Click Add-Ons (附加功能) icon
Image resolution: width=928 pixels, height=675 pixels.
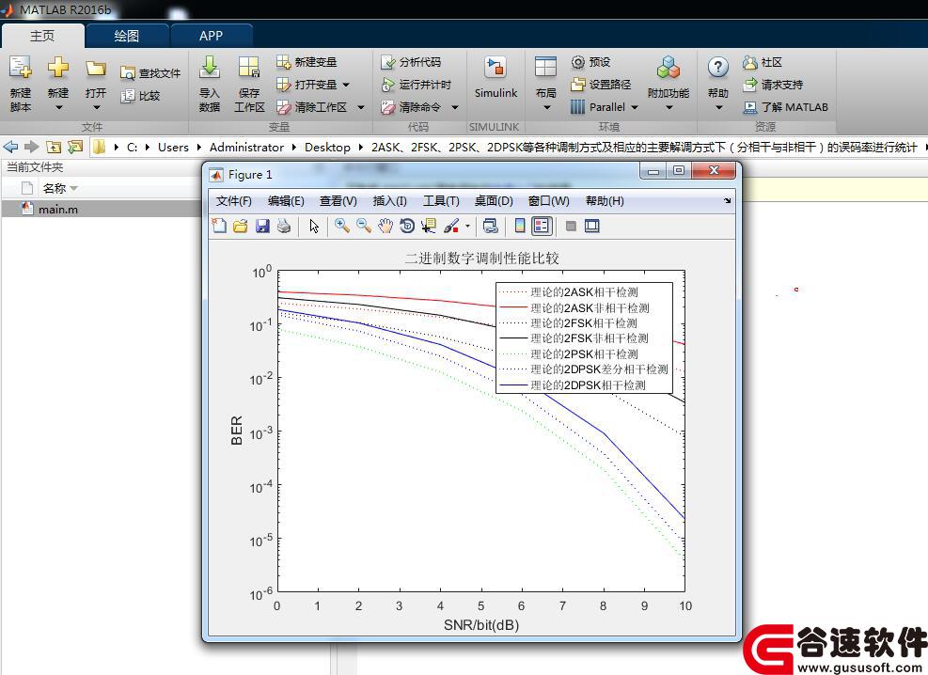coord(668,68)
